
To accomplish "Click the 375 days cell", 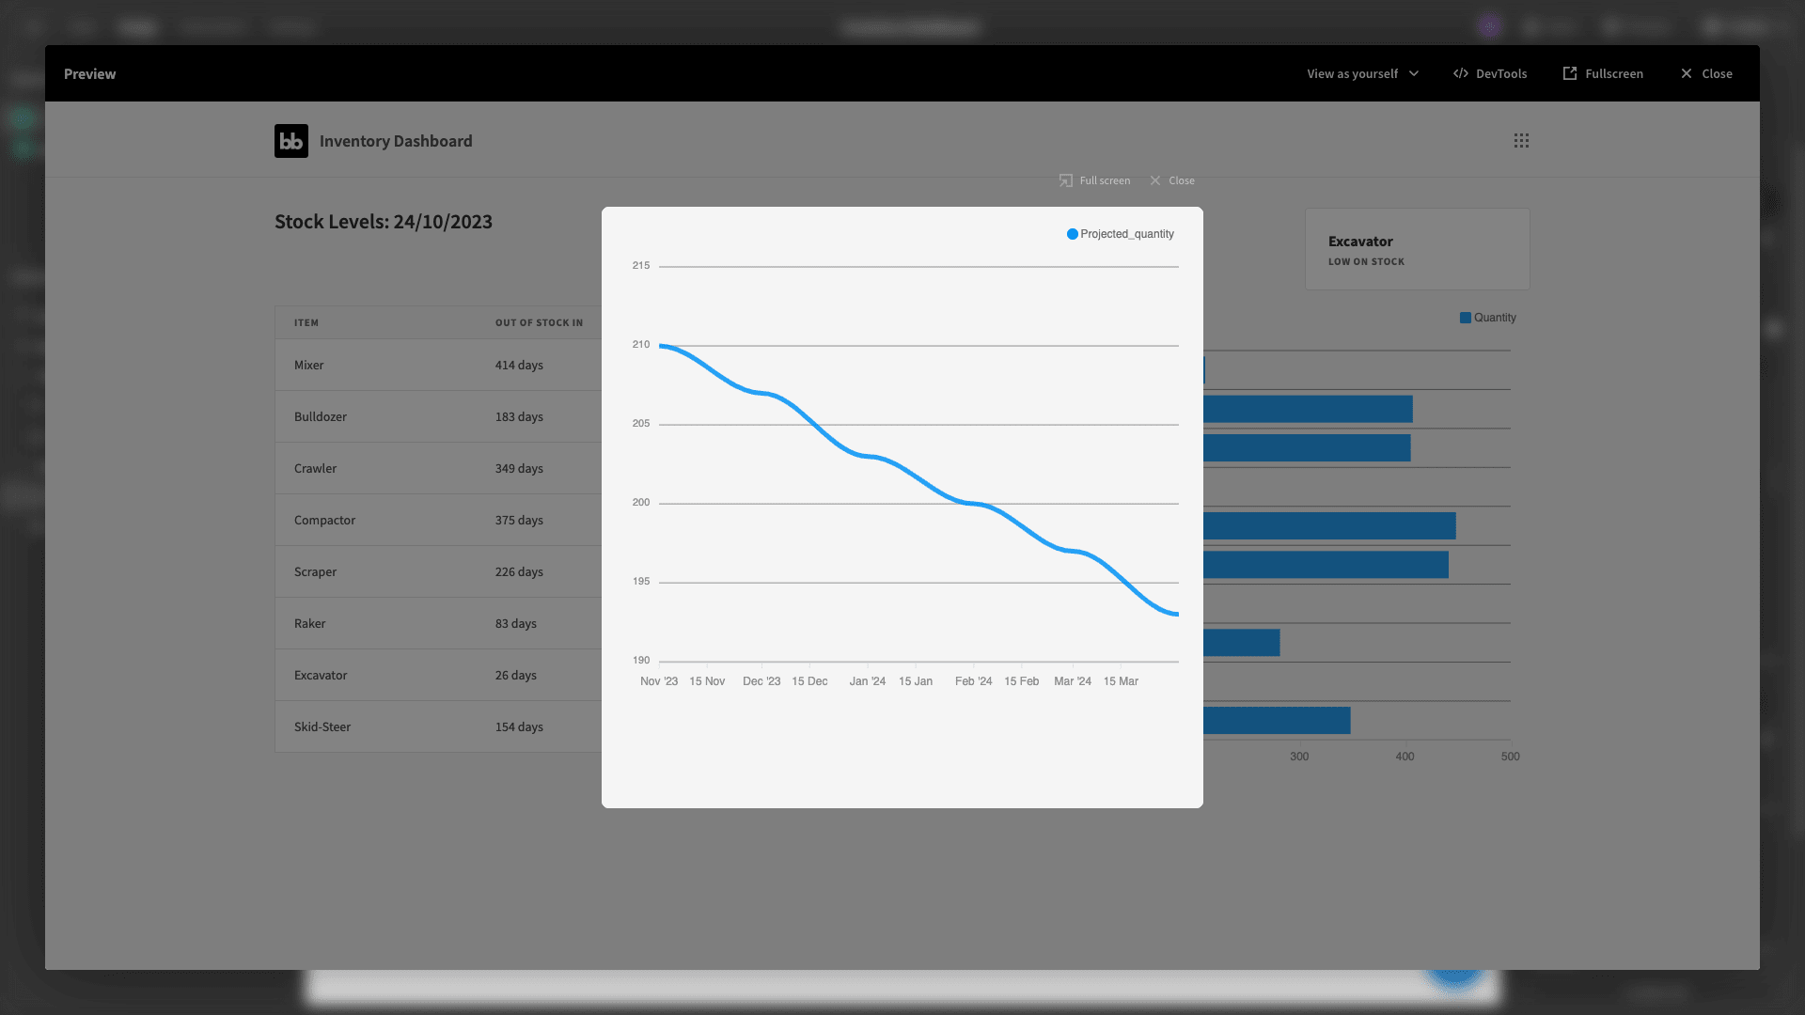I will tap(519, 520).
